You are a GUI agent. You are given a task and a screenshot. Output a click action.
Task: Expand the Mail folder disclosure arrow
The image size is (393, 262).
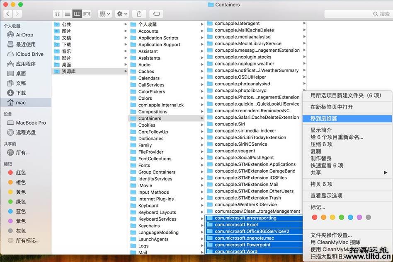202,252
